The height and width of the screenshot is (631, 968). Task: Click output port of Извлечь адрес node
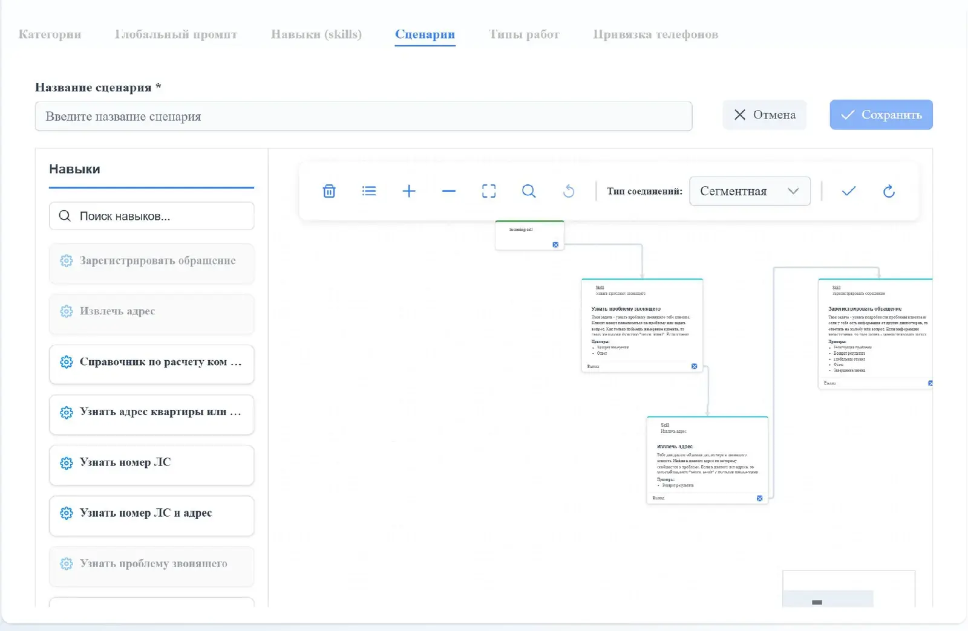click(x=759, y=498)
